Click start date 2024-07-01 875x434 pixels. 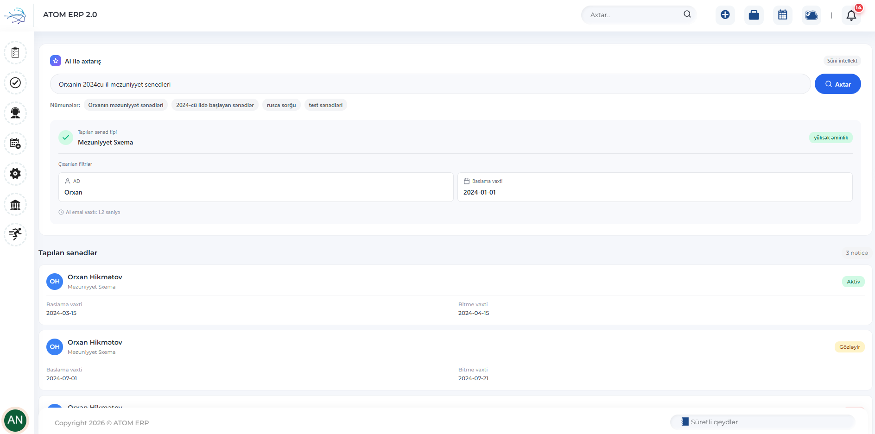pos(62,378)
